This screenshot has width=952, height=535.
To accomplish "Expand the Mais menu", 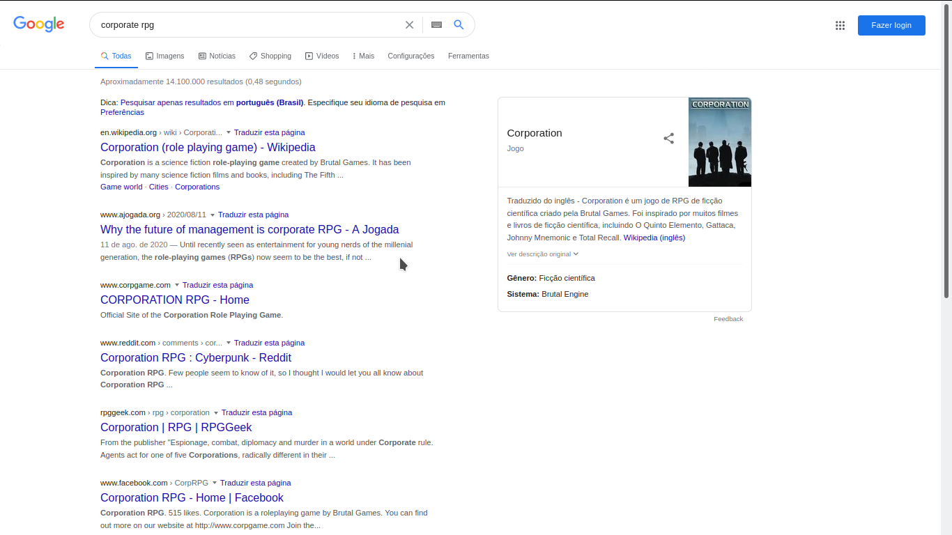I will tap(364, 56).
